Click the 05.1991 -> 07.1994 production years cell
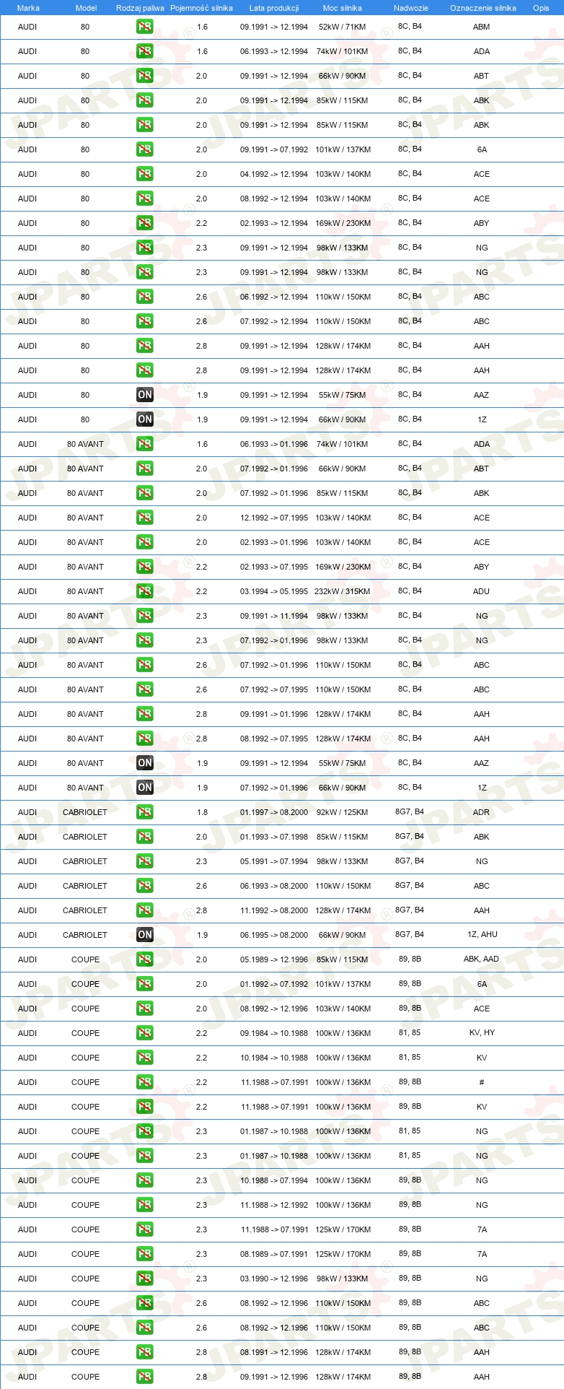Screen dimensions: 564x1389 tap(274, 861)
